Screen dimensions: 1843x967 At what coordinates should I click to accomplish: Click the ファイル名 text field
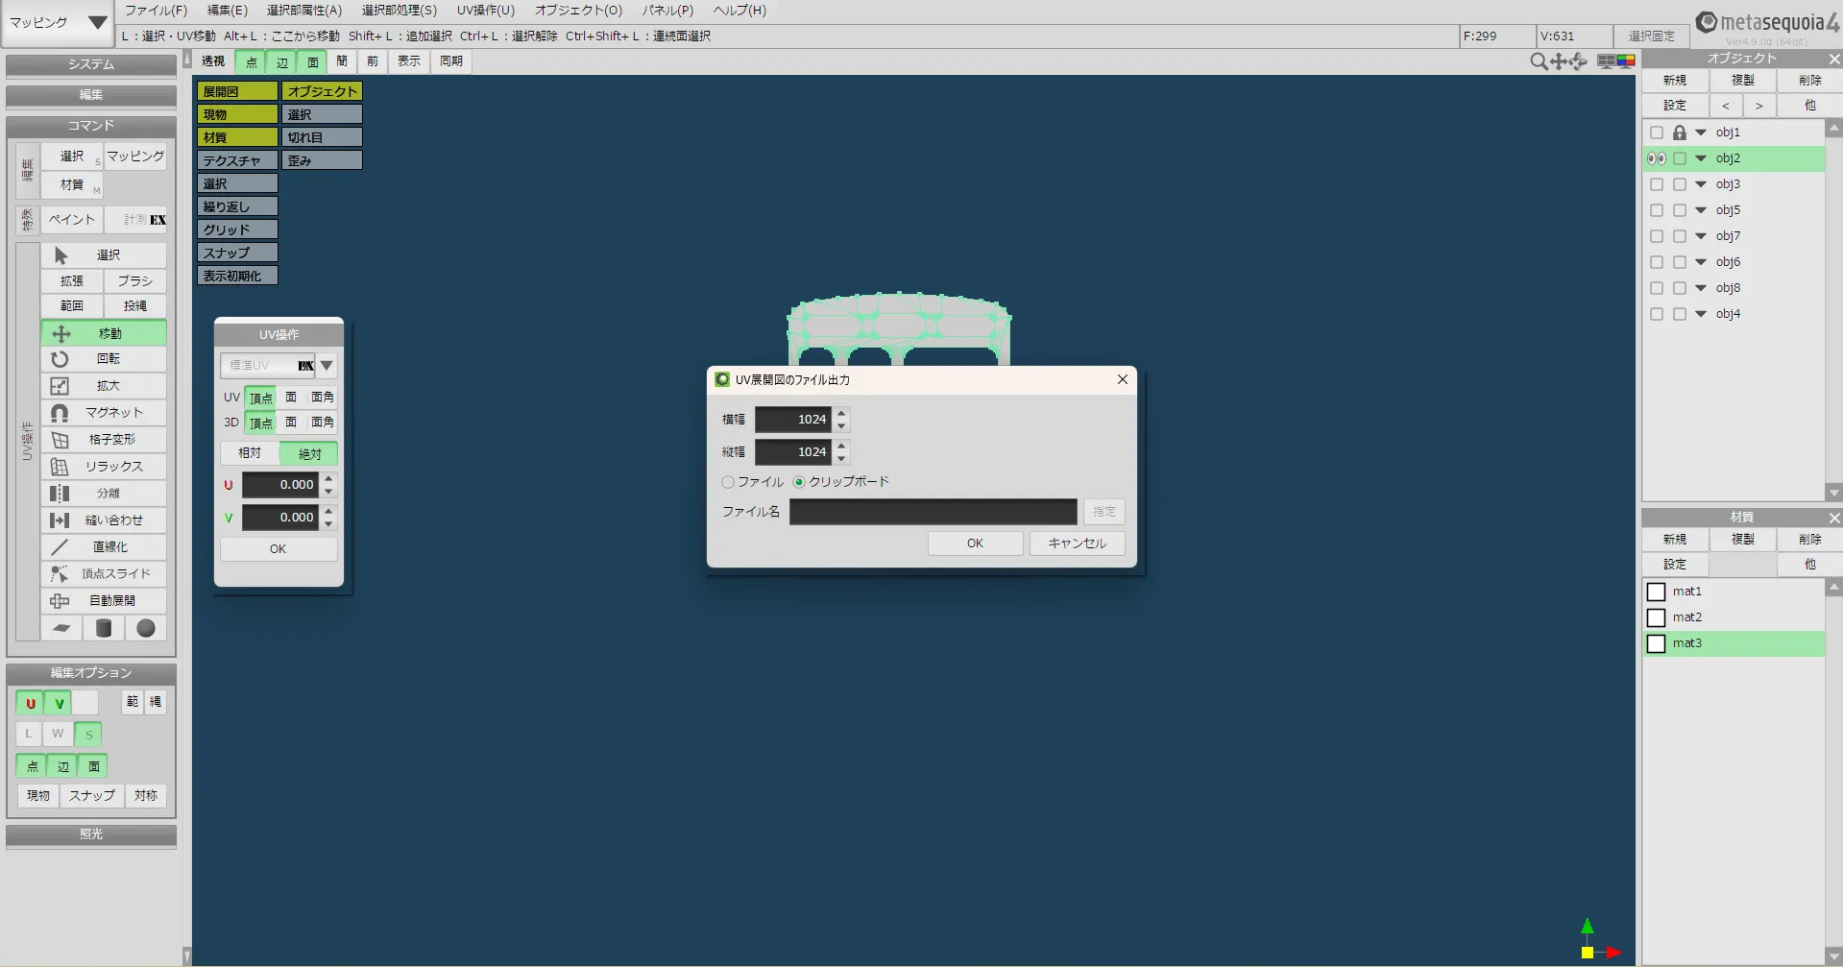pyautogui.click(x=933, y=512)
